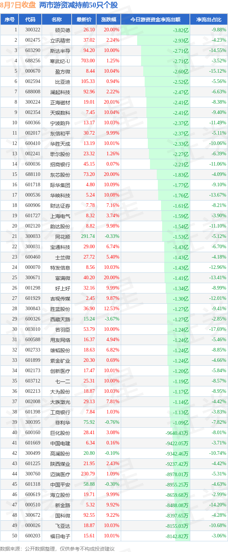Select stock code 600410
The width and height of the screenshot is (228, 552).
(x=32, y=144)
